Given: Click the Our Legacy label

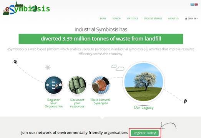Looking at the screenshot, I should point(144,107).
